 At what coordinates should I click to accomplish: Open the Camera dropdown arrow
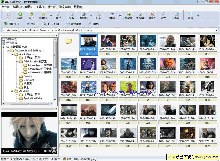pos(91,16)
